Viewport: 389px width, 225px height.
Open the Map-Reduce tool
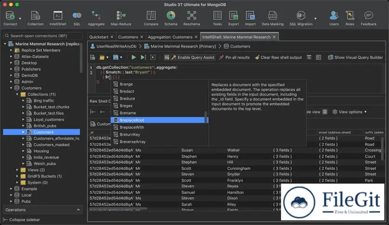tap(121, 18)
